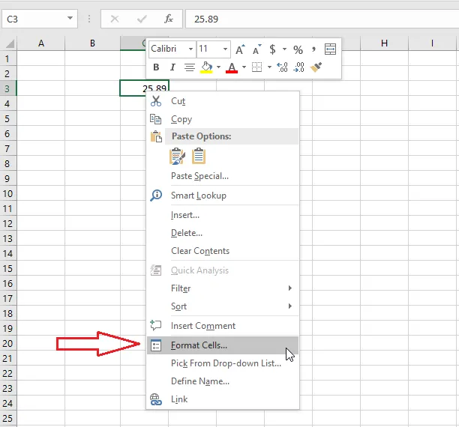Open the fill color dropdown arrow

click(218, 67)
